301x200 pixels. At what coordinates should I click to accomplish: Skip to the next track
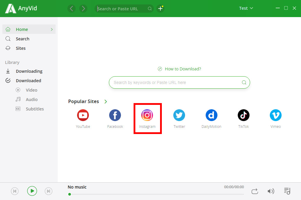tap(49, 191)
